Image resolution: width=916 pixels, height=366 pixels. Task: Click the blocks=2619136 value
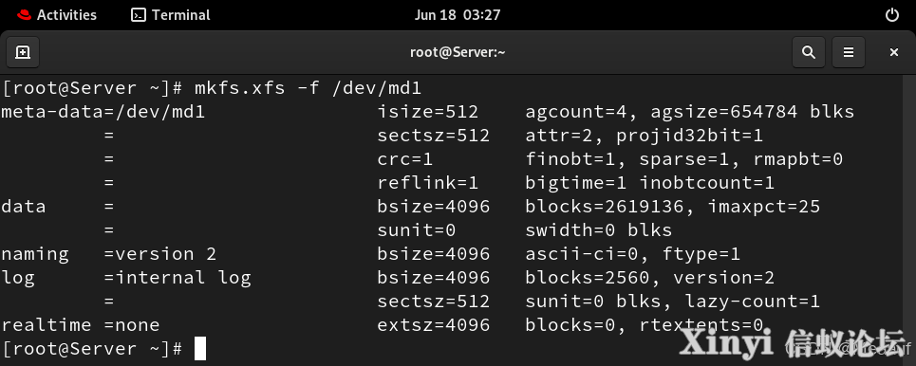click(609, 206)
